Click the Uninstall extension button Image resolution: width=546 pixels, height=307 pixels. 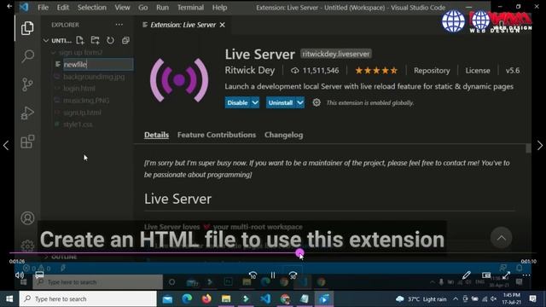pyautogui.click(x=281, y=102)
